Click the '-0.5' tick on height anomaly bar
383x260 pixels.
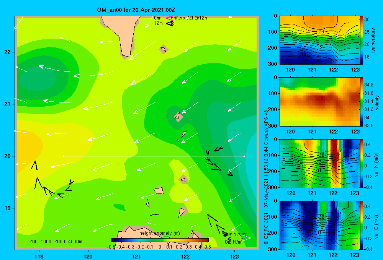(x=111, y=247)
